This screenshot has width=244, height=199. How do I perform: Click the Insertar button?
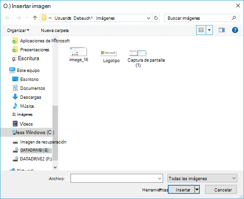[x=181, y=190]
